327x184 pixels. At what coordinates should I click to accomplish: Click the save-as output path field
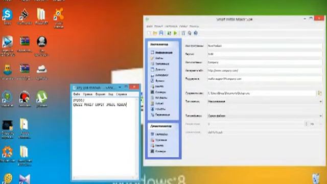coord(262,93)
